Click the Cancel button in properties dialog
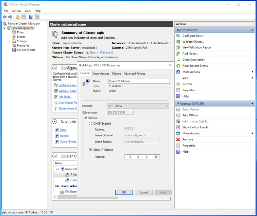Image resolution: width=257 pixels, height=216 pixels. (143, 192)
